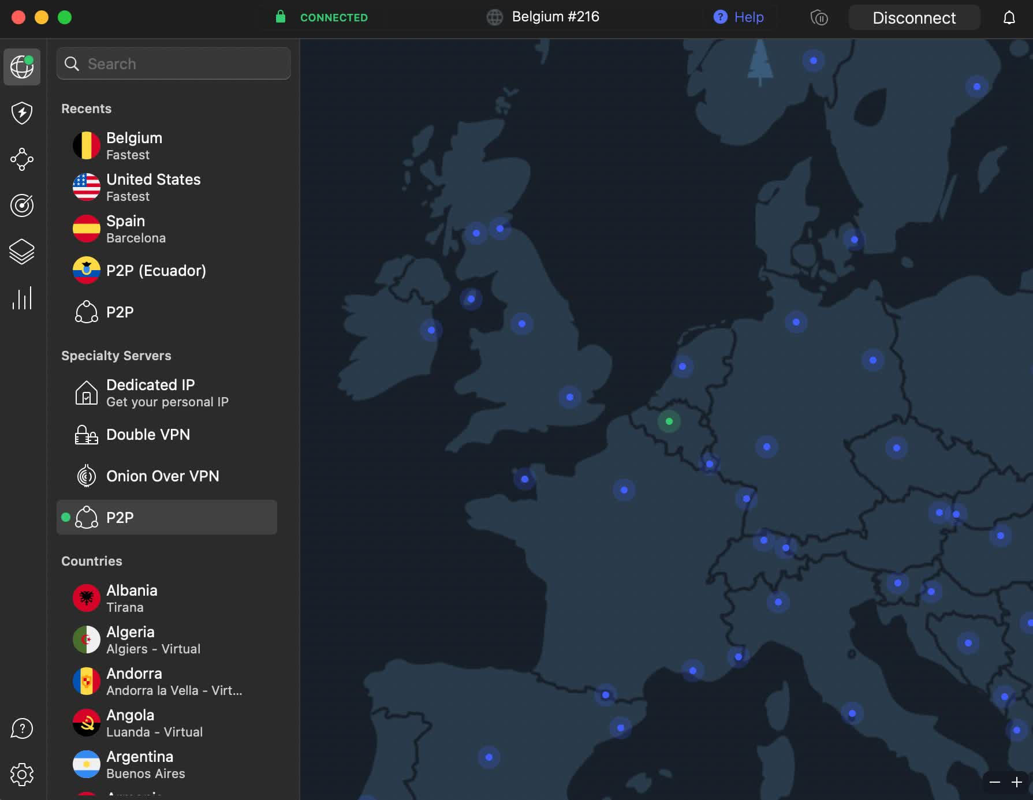The height and width of the screenshot is (800, 1033).
Task: Open Meshnet icon in left sidebar
Action: (x=22, y=159)
